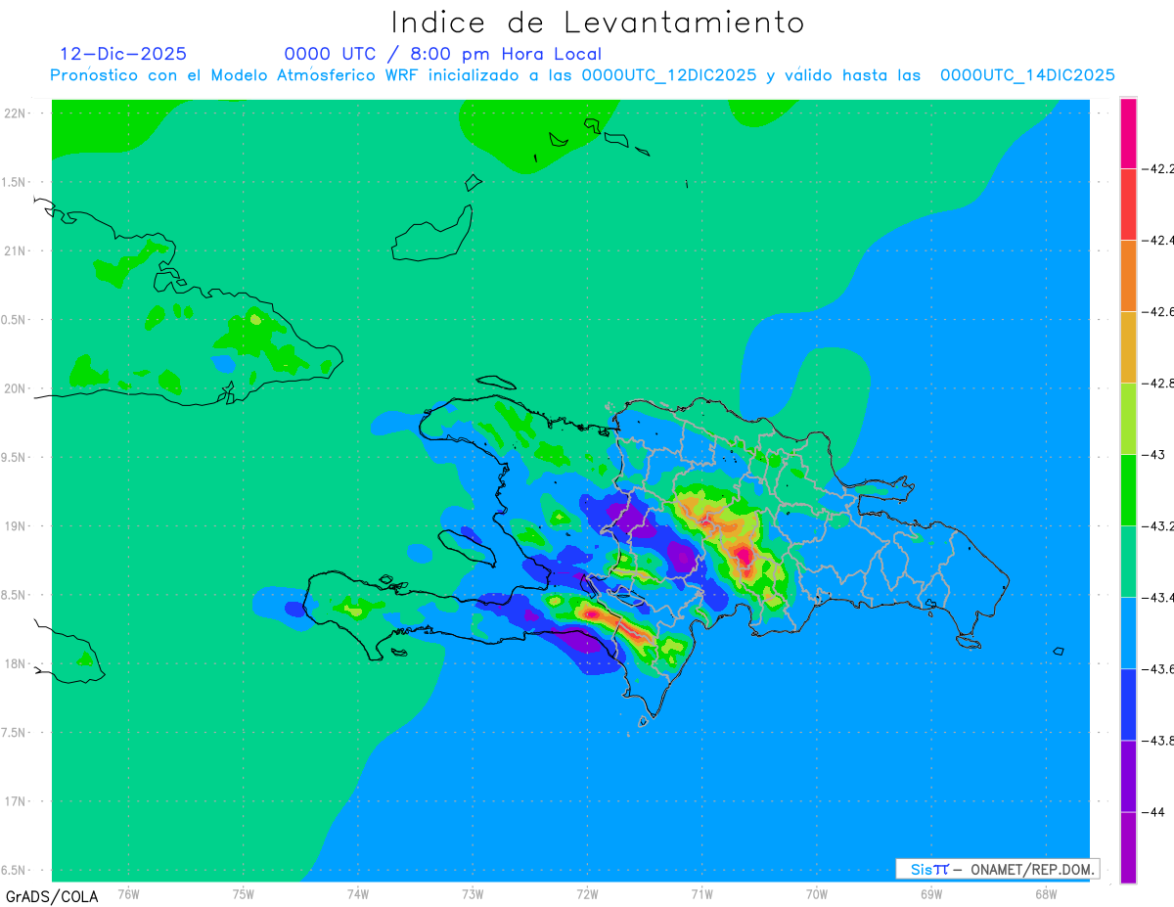Pick the amber swatch between -42.6 and -42.8
Image resolution: width=1174 pixels, height=907 pixels.
click(x=1128, y=346)
